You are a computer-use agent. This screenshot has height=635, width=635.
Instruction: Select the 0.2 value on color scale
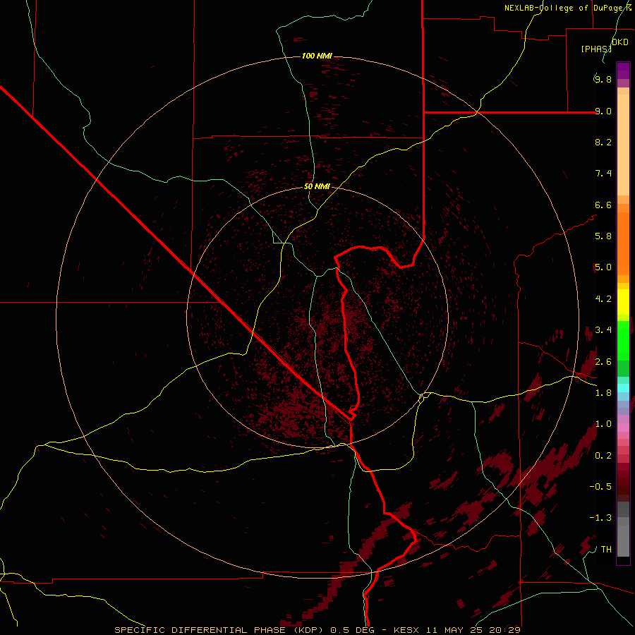click(603, 456)
